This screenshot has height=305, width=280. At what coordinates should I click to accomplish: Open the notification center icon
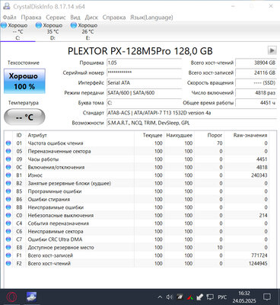[x=267, y=297]
